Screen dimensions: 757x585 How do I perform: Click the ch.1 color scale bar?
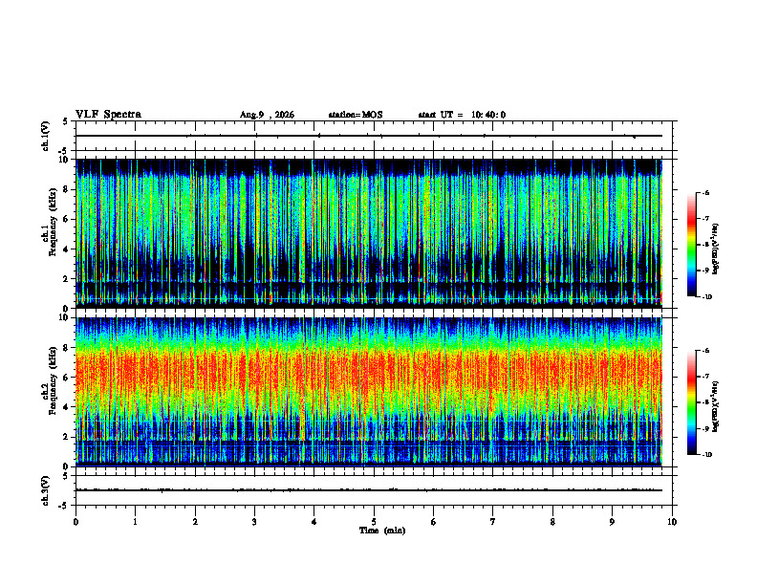[x=691, y=245]
